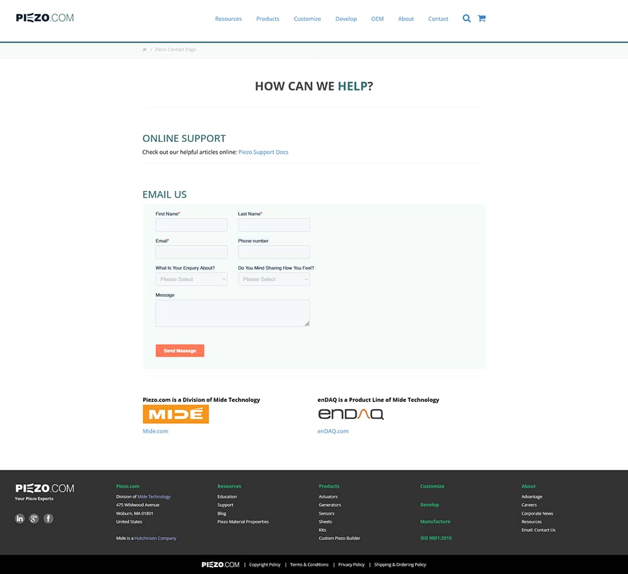Open the site search magnifier icon
628x574 pixels.
pyautogui.click(x=466, y=18)
